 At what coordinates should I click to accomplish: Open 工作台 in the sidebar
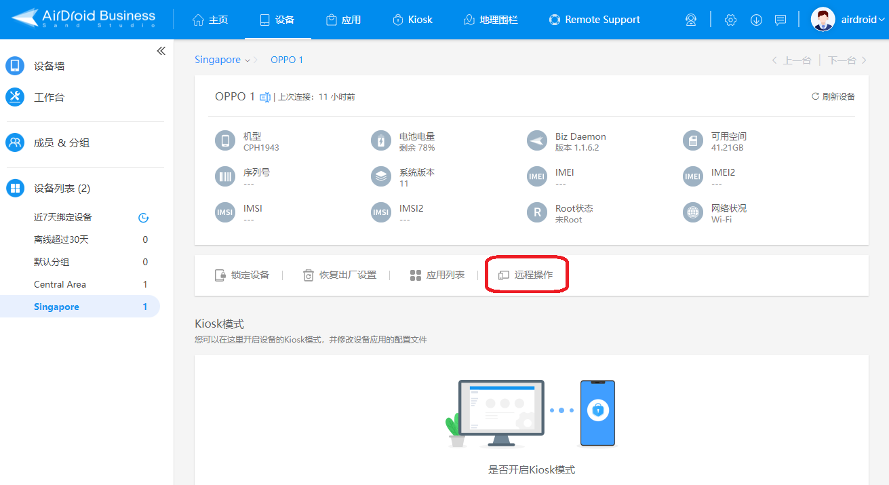[50, 97]
